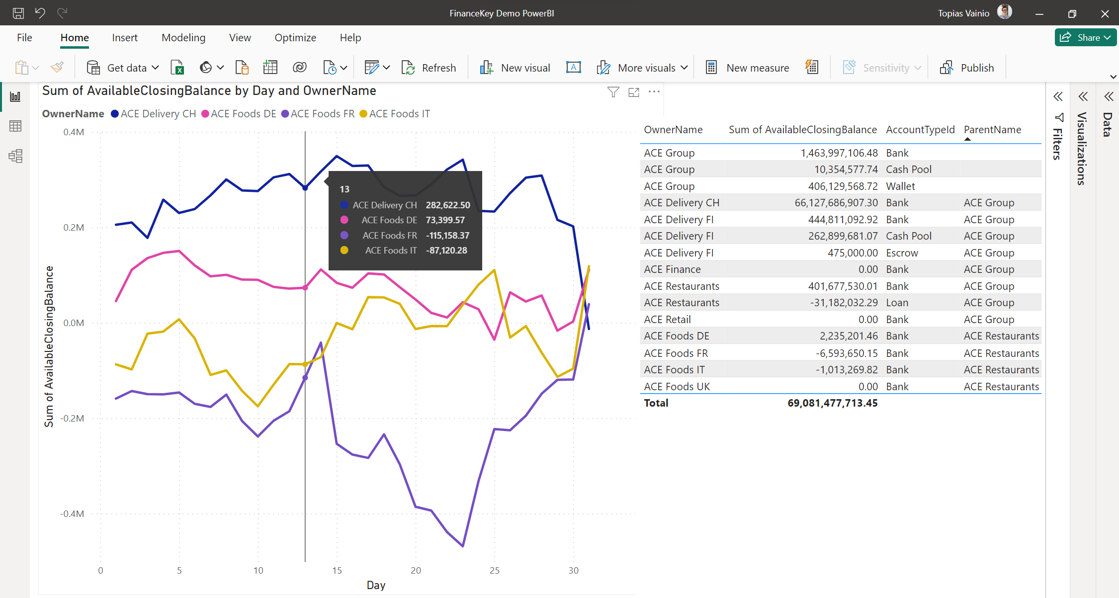This screenshot has height=598, width=1119.
Task: Open chart More options ellipsis
Action: tap(654, 91)
